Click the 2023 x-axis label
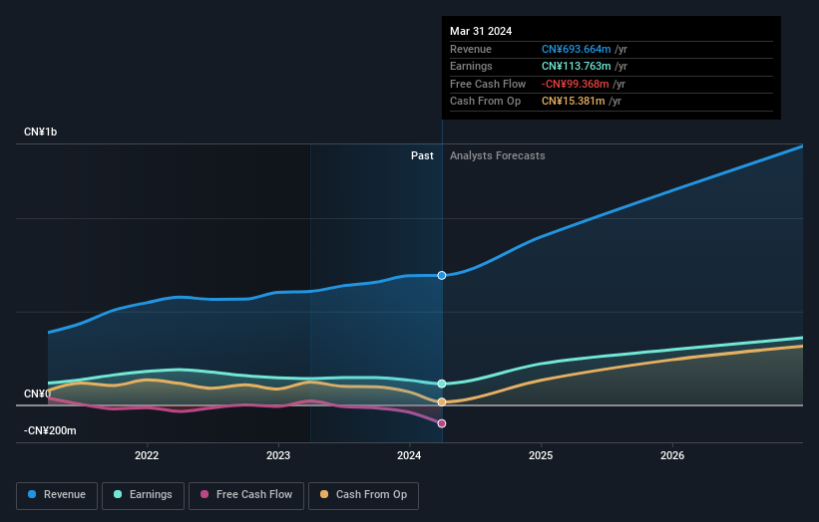The width and height of the screenshot is (819, 522). pyautogui.click(x=278, y=455)
